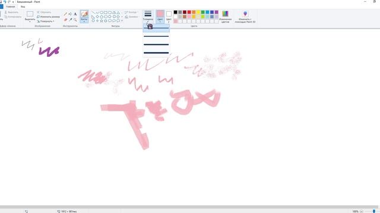Minimize the Paint window
The image size is (380, 213).
365,2
